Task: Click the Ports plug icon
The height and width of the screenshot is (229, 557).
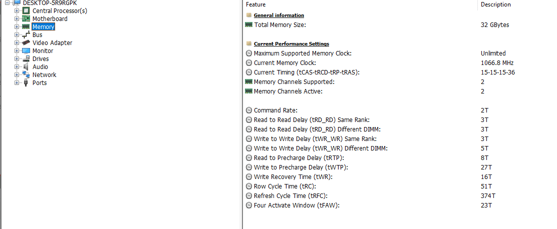Action: 26,83
